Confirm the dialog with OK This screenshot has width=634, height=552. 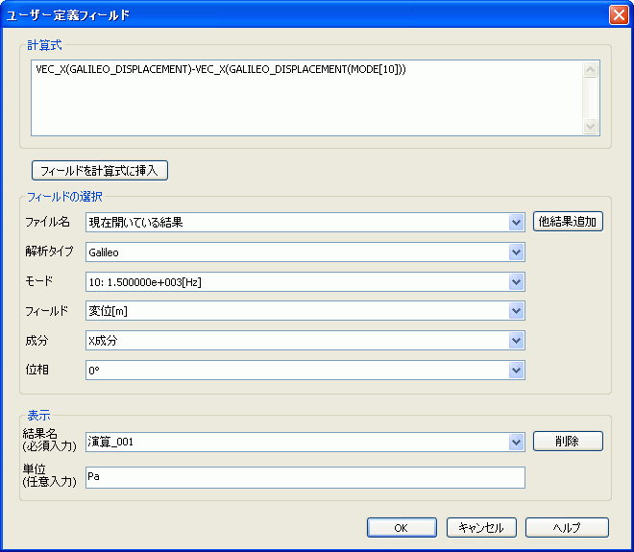(401, 527)
